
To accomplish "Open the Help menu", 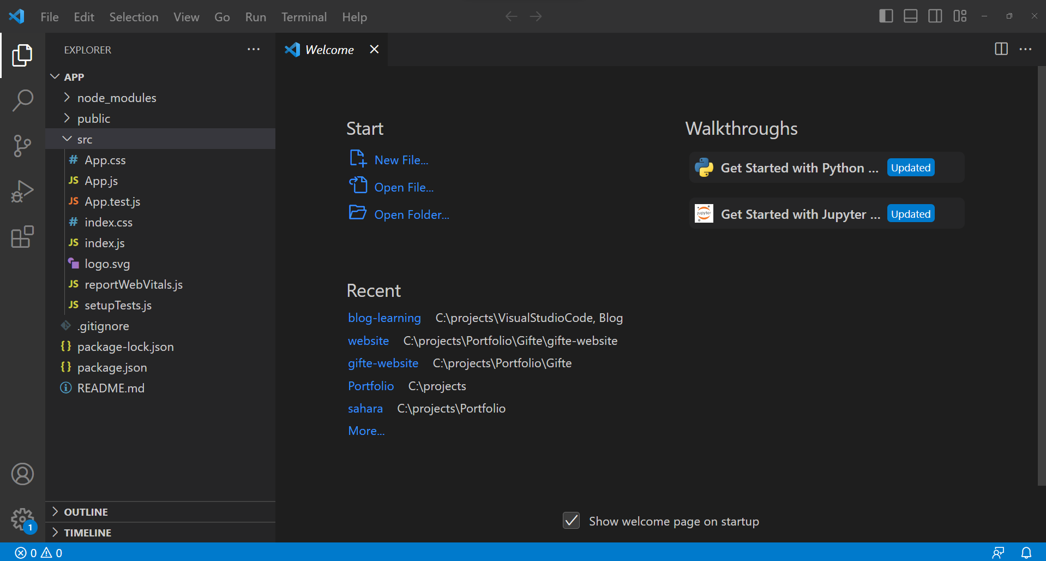I will click(354, 17).
